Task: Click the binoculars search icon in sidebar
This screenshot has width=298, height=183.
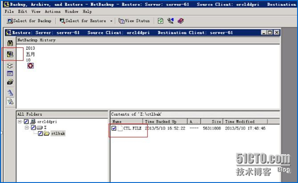Action: (x=10, y=43)
